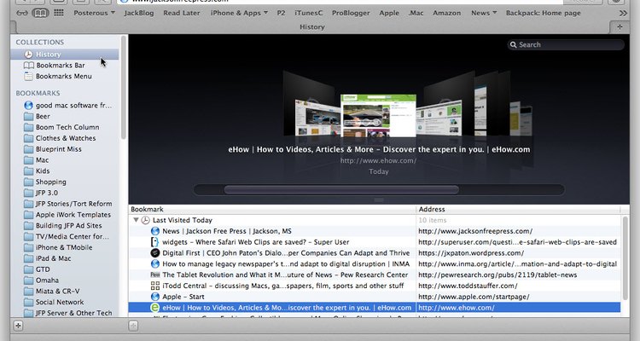Open the JackBlog bookmark
The height and width of the screenshot is (341, 640).
point(139,13)
